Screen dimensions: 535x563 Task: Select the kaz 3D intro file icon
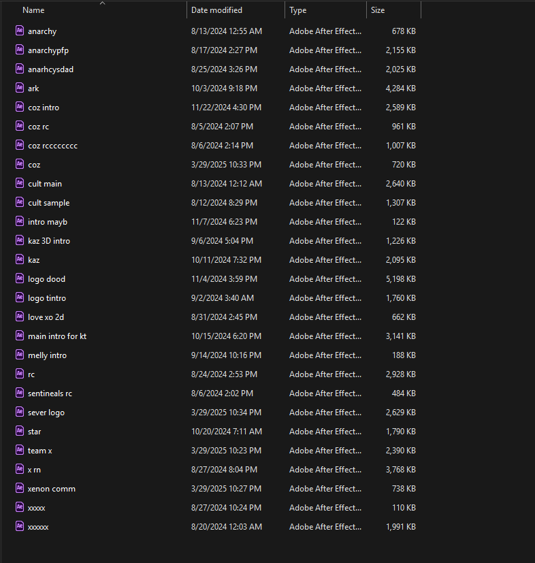(20, 240)
